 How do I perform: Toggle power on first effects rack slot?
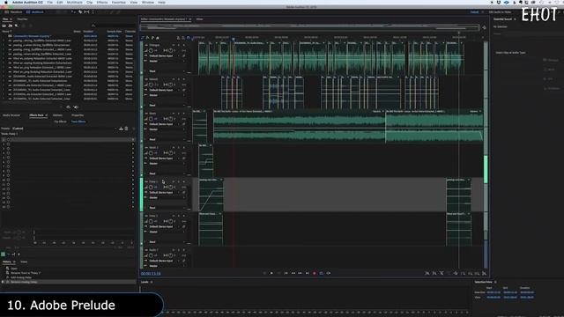tap(8, 139)
